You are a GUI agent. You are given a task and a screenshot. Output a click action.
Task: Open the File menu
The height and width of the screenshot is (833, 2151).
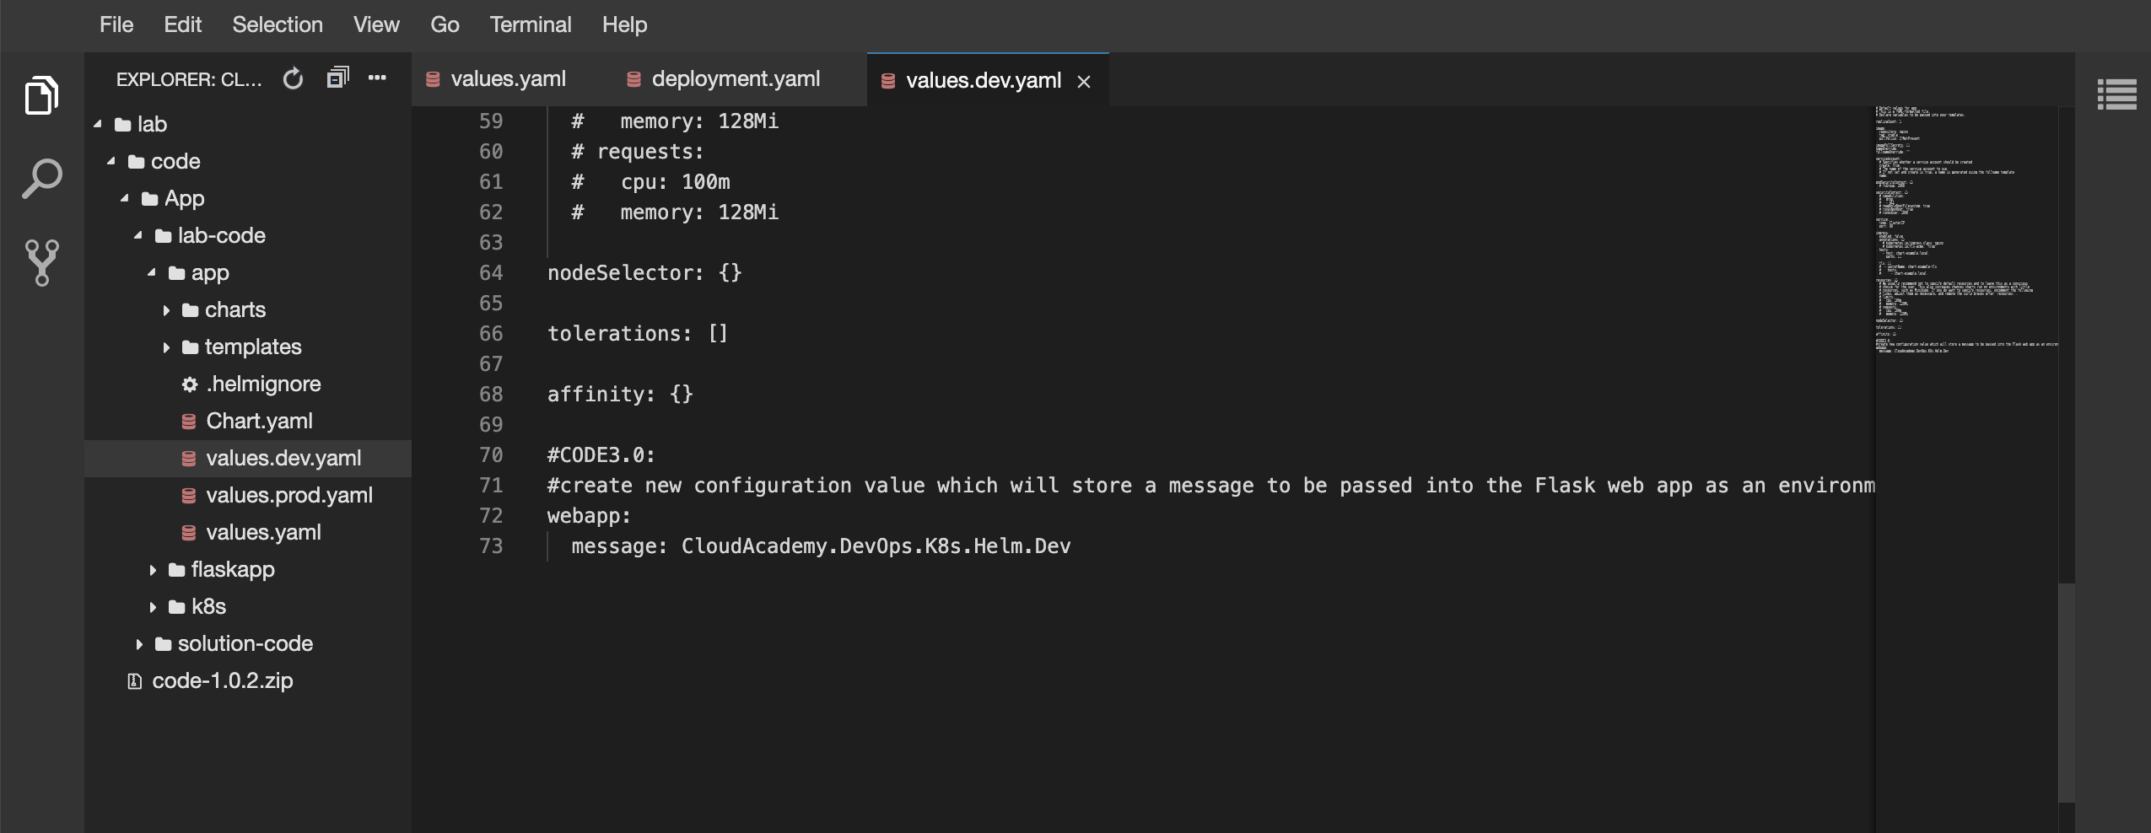[116, 24]
